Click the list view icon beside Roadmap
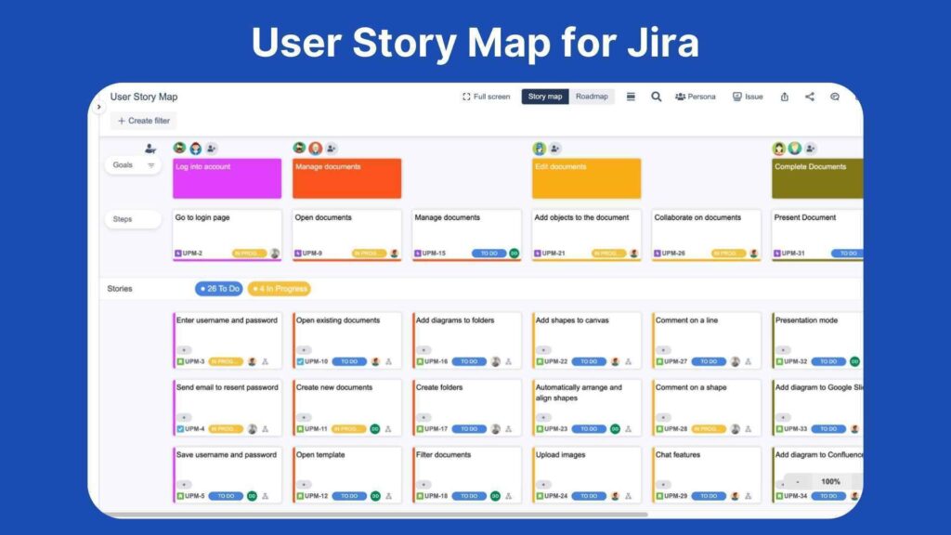 point(630,96)
